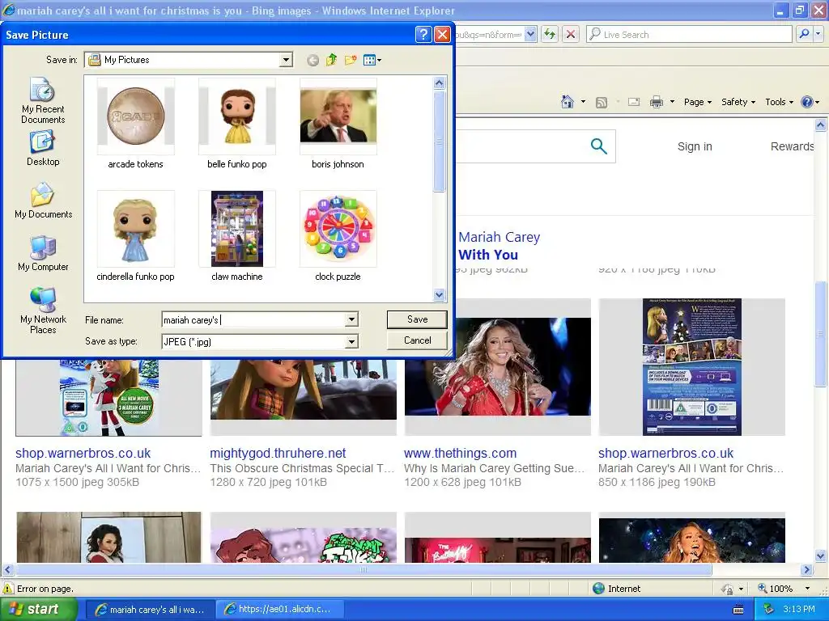
Task: Click the Bing search magnifier icon
Action: (598, 146)
